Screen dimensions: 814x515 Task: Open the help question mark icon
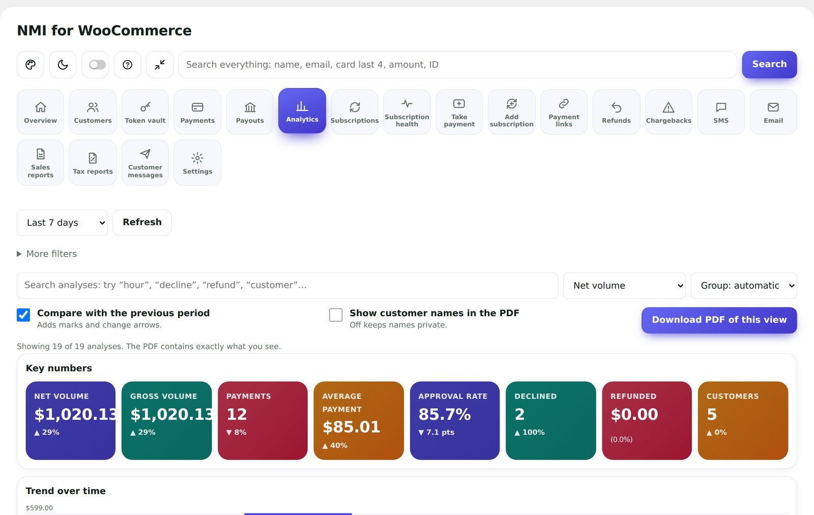click(127, 65)
